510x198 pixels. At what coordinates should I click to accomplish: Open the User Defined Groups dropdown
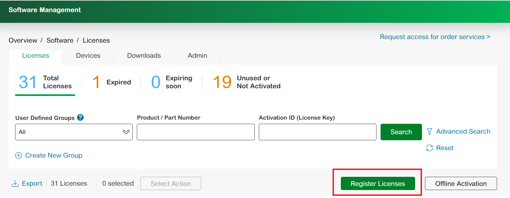click(x=74, y=132)
